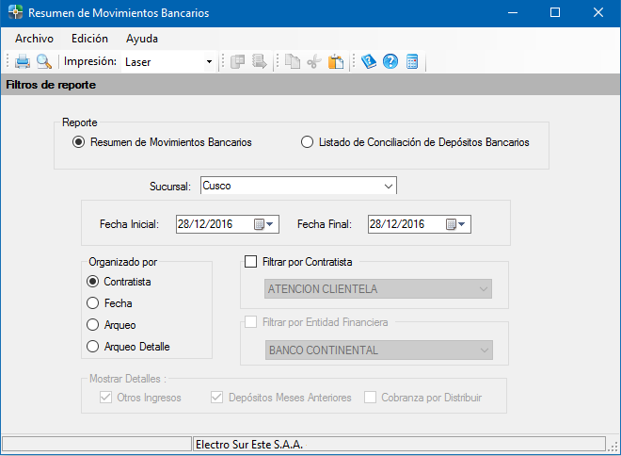Click the clipboard paste icon

[x=336, y=62]
